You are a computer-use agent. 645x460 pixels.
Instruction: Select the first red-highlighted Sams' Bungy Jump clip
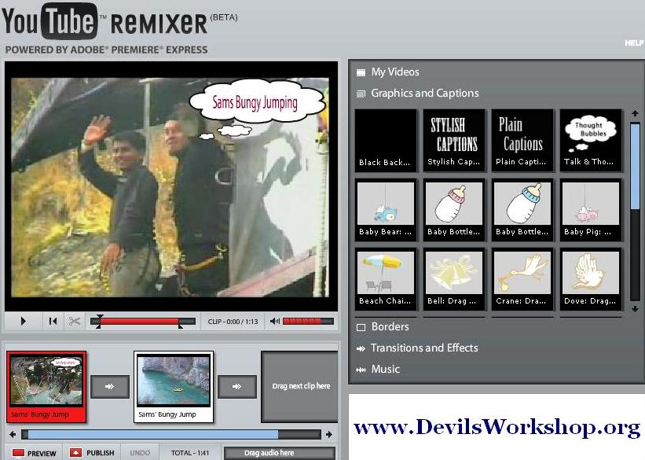46,387
